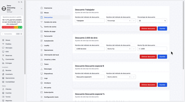Click the Usuarios y roles icon
The width and height of the screenshot is (185, 102).
pos(41,59)
